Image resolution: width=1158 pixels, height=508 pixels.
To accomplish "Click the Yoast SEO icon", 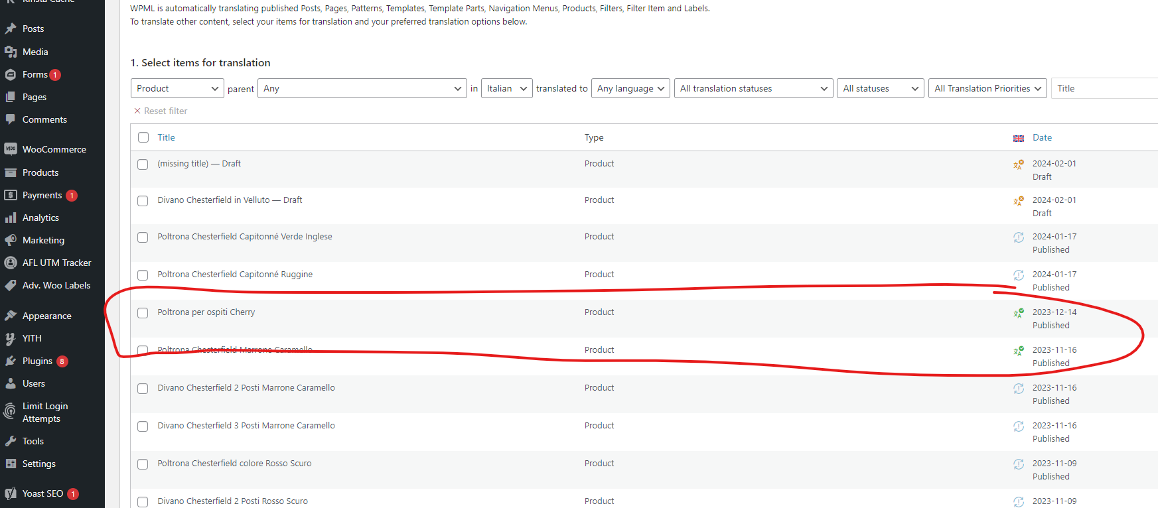I will [x=11, y=493].
